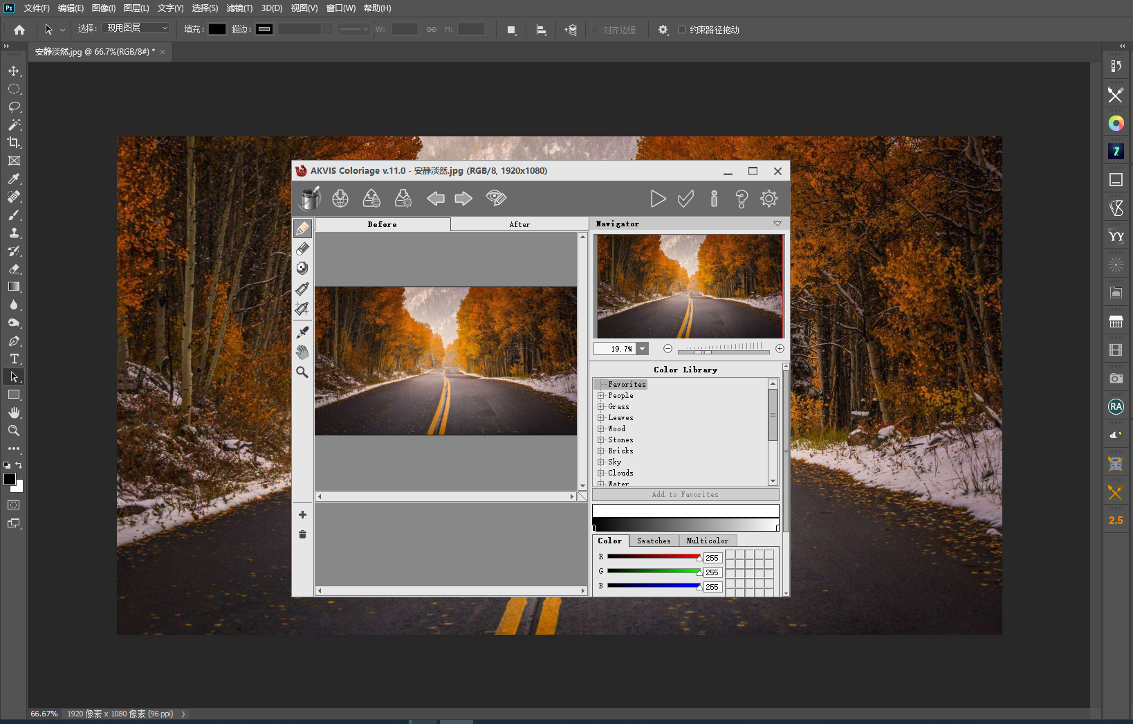Screen dimensions: 1133x724
Task: Open the 图层(L) menu
Action: coord(136,8)
